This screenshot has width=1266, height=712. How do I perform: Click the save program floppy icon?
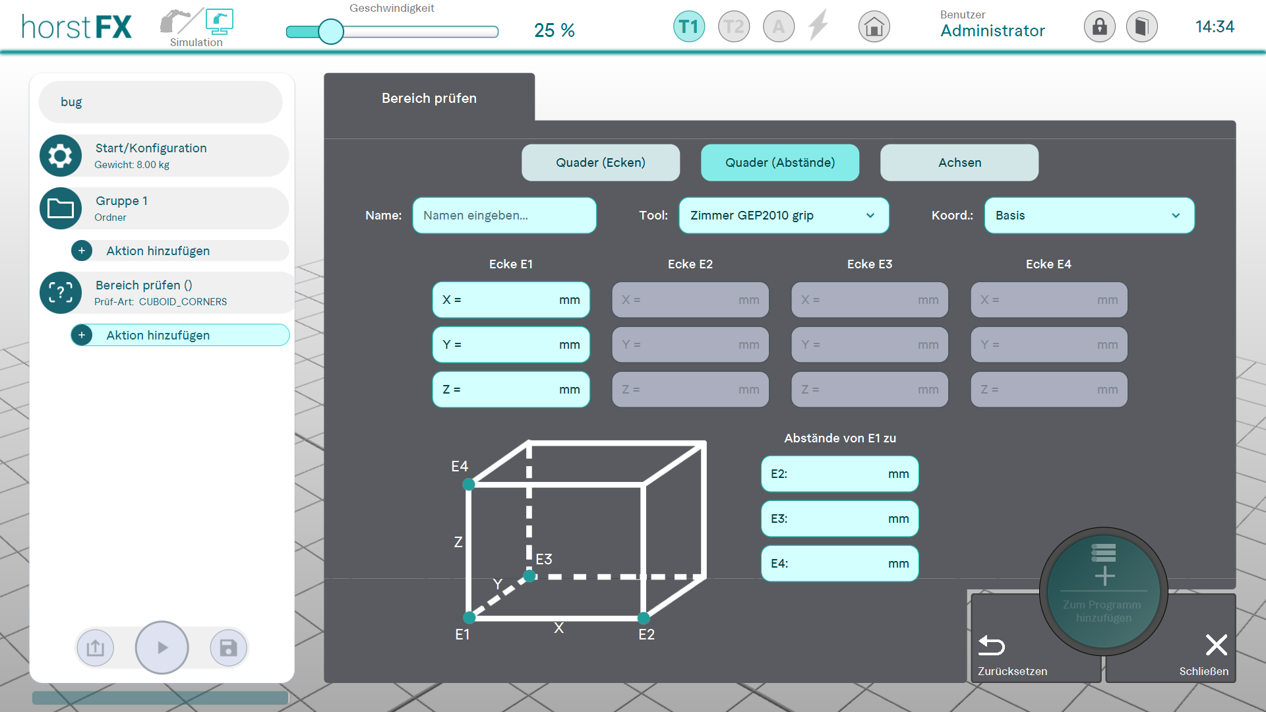[228, 648]
